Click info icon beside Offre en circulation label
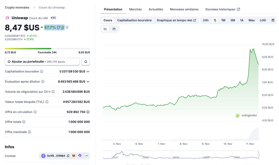The height and width of the screenshot is (165, 279). [35, 112]
